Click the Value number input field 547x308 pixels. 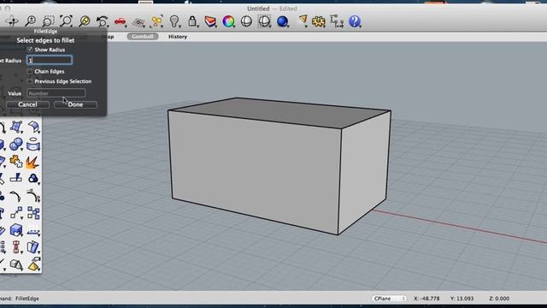[56, 93]
